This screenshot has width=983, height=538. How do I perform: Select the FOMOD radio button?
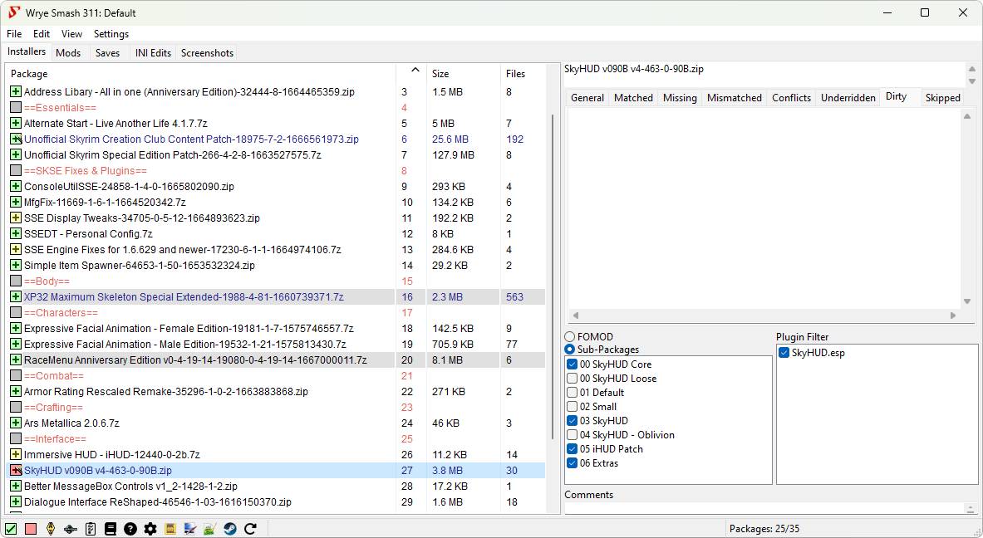(569, 335)
